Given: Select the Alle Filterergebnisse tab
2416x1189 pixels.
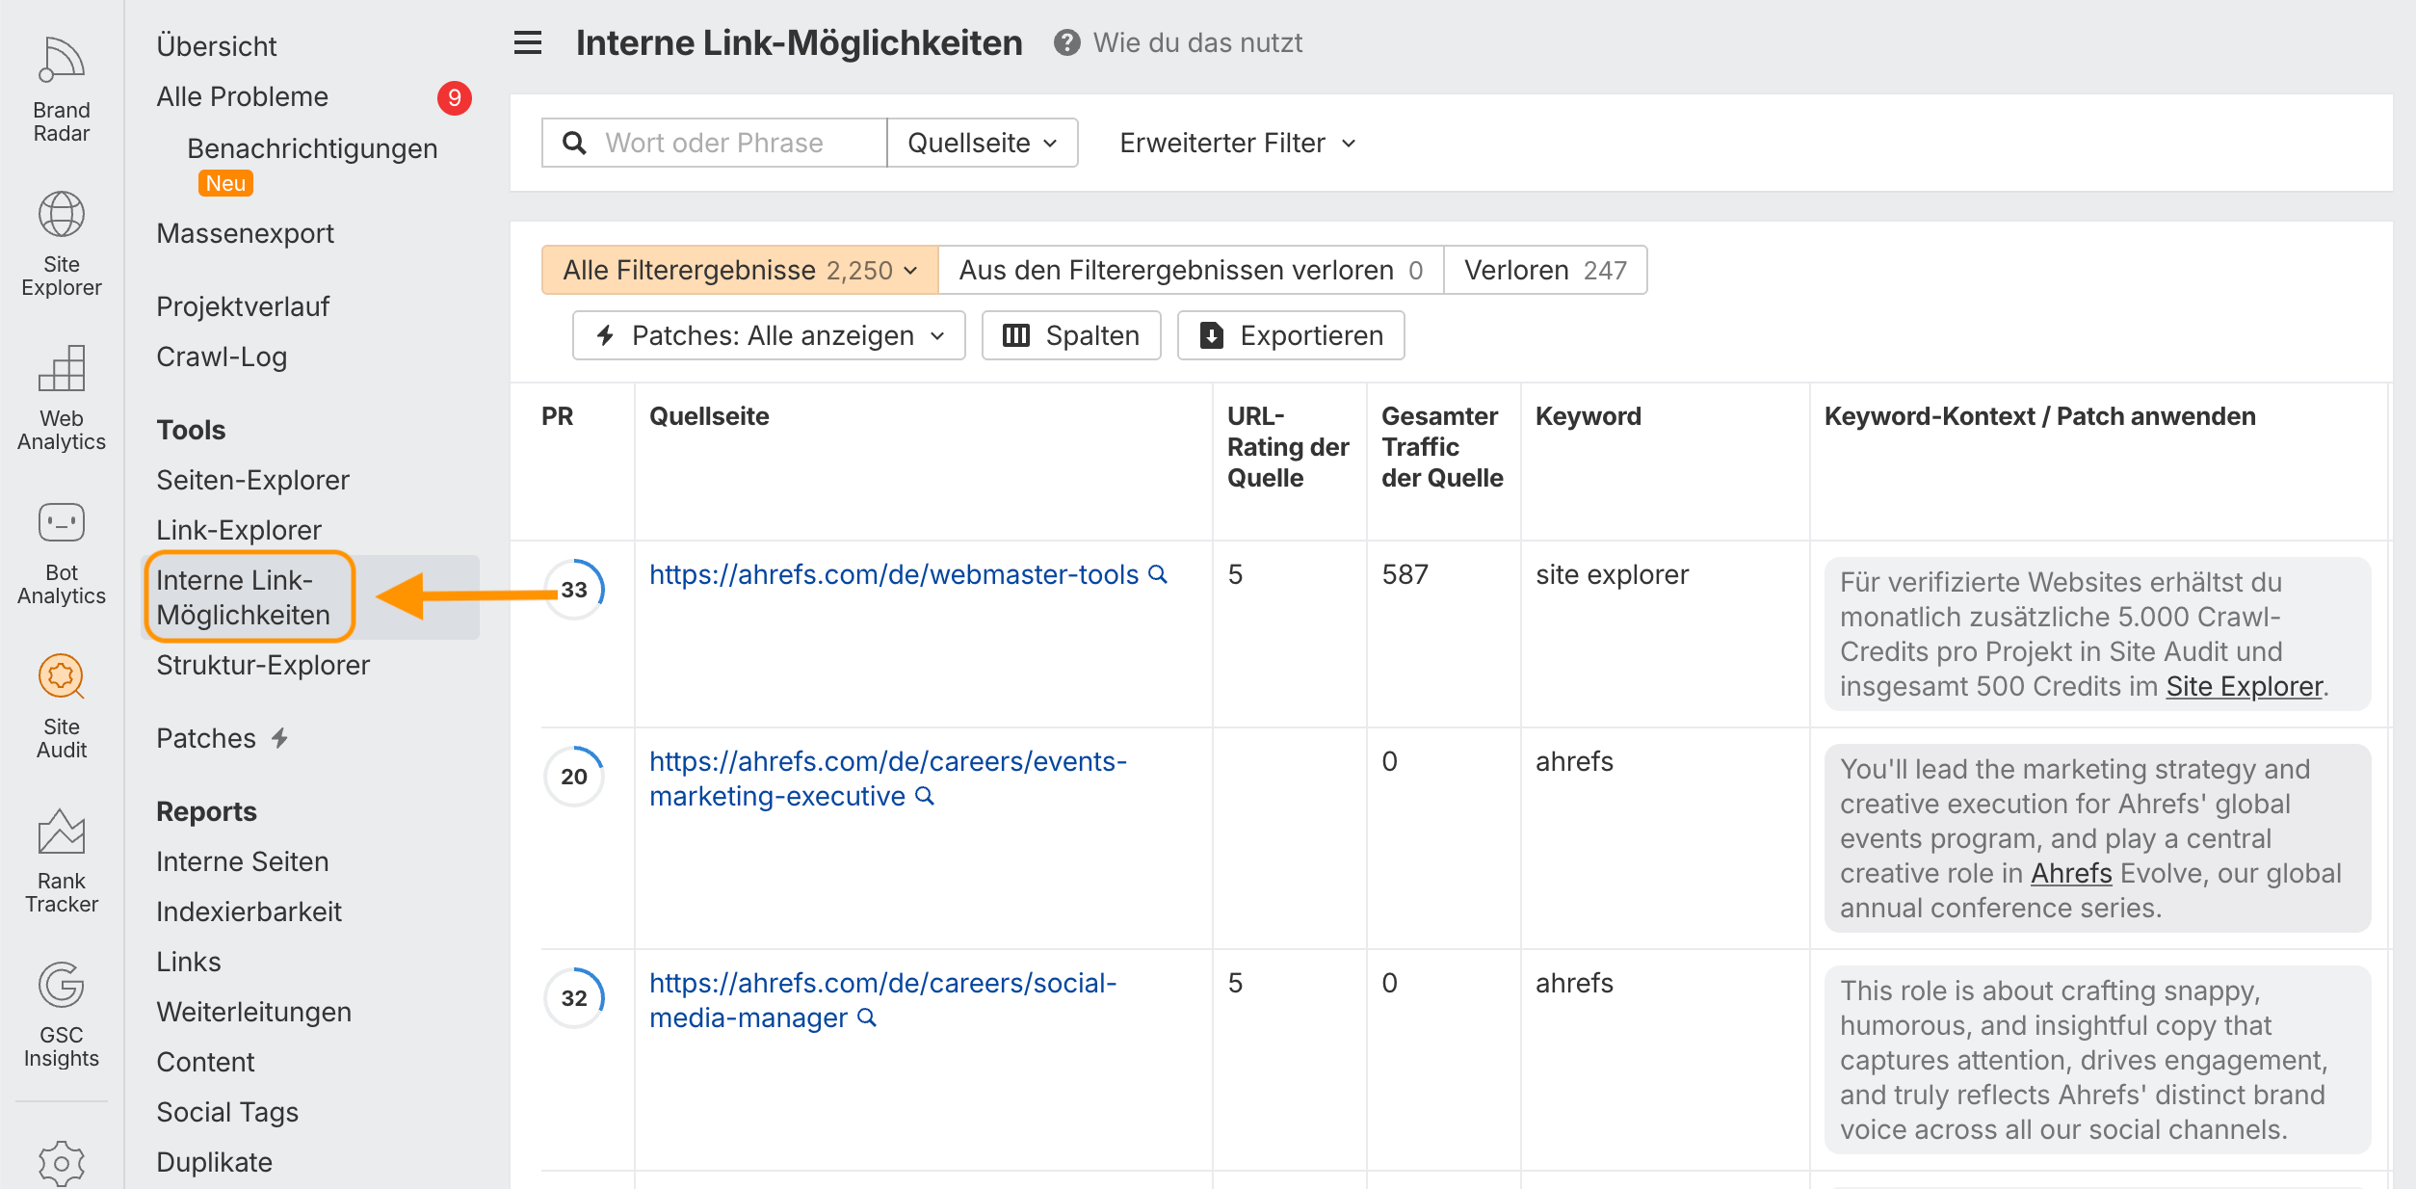Looking at the screenshot, I should 740,270.
